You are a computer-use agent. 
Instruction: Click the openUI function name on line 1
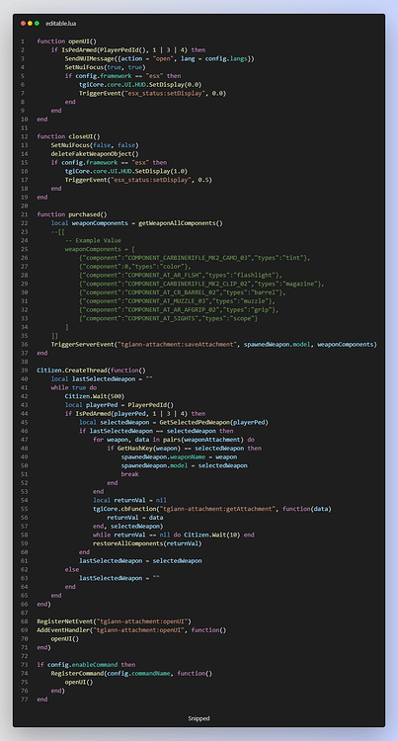[79, 41]
